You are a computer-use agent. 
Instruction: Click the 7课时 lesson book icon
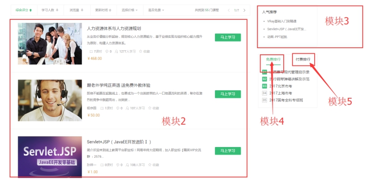click(x=91, y=52)
